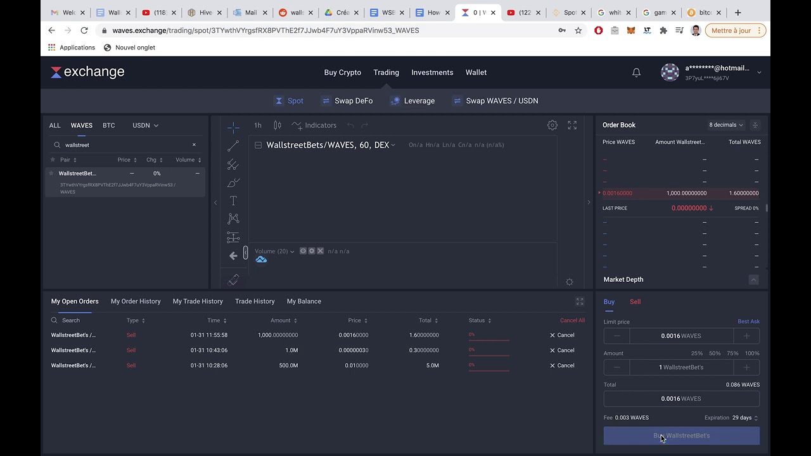Image resolution: width=811 pixels, height=456 pixels.
Task: Select the BTC market tab
Action: (109, 125)
